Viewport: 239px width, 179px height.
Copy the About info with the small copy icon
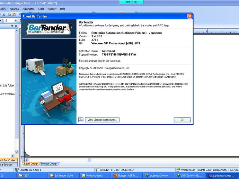click(x=81, y=120)
